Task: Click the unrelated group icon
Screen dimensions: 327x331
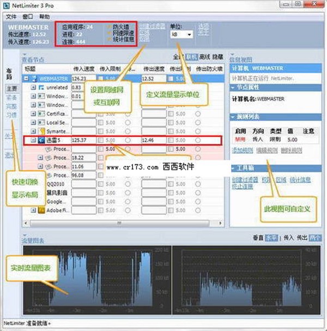Action: click(x=41, y=87)
